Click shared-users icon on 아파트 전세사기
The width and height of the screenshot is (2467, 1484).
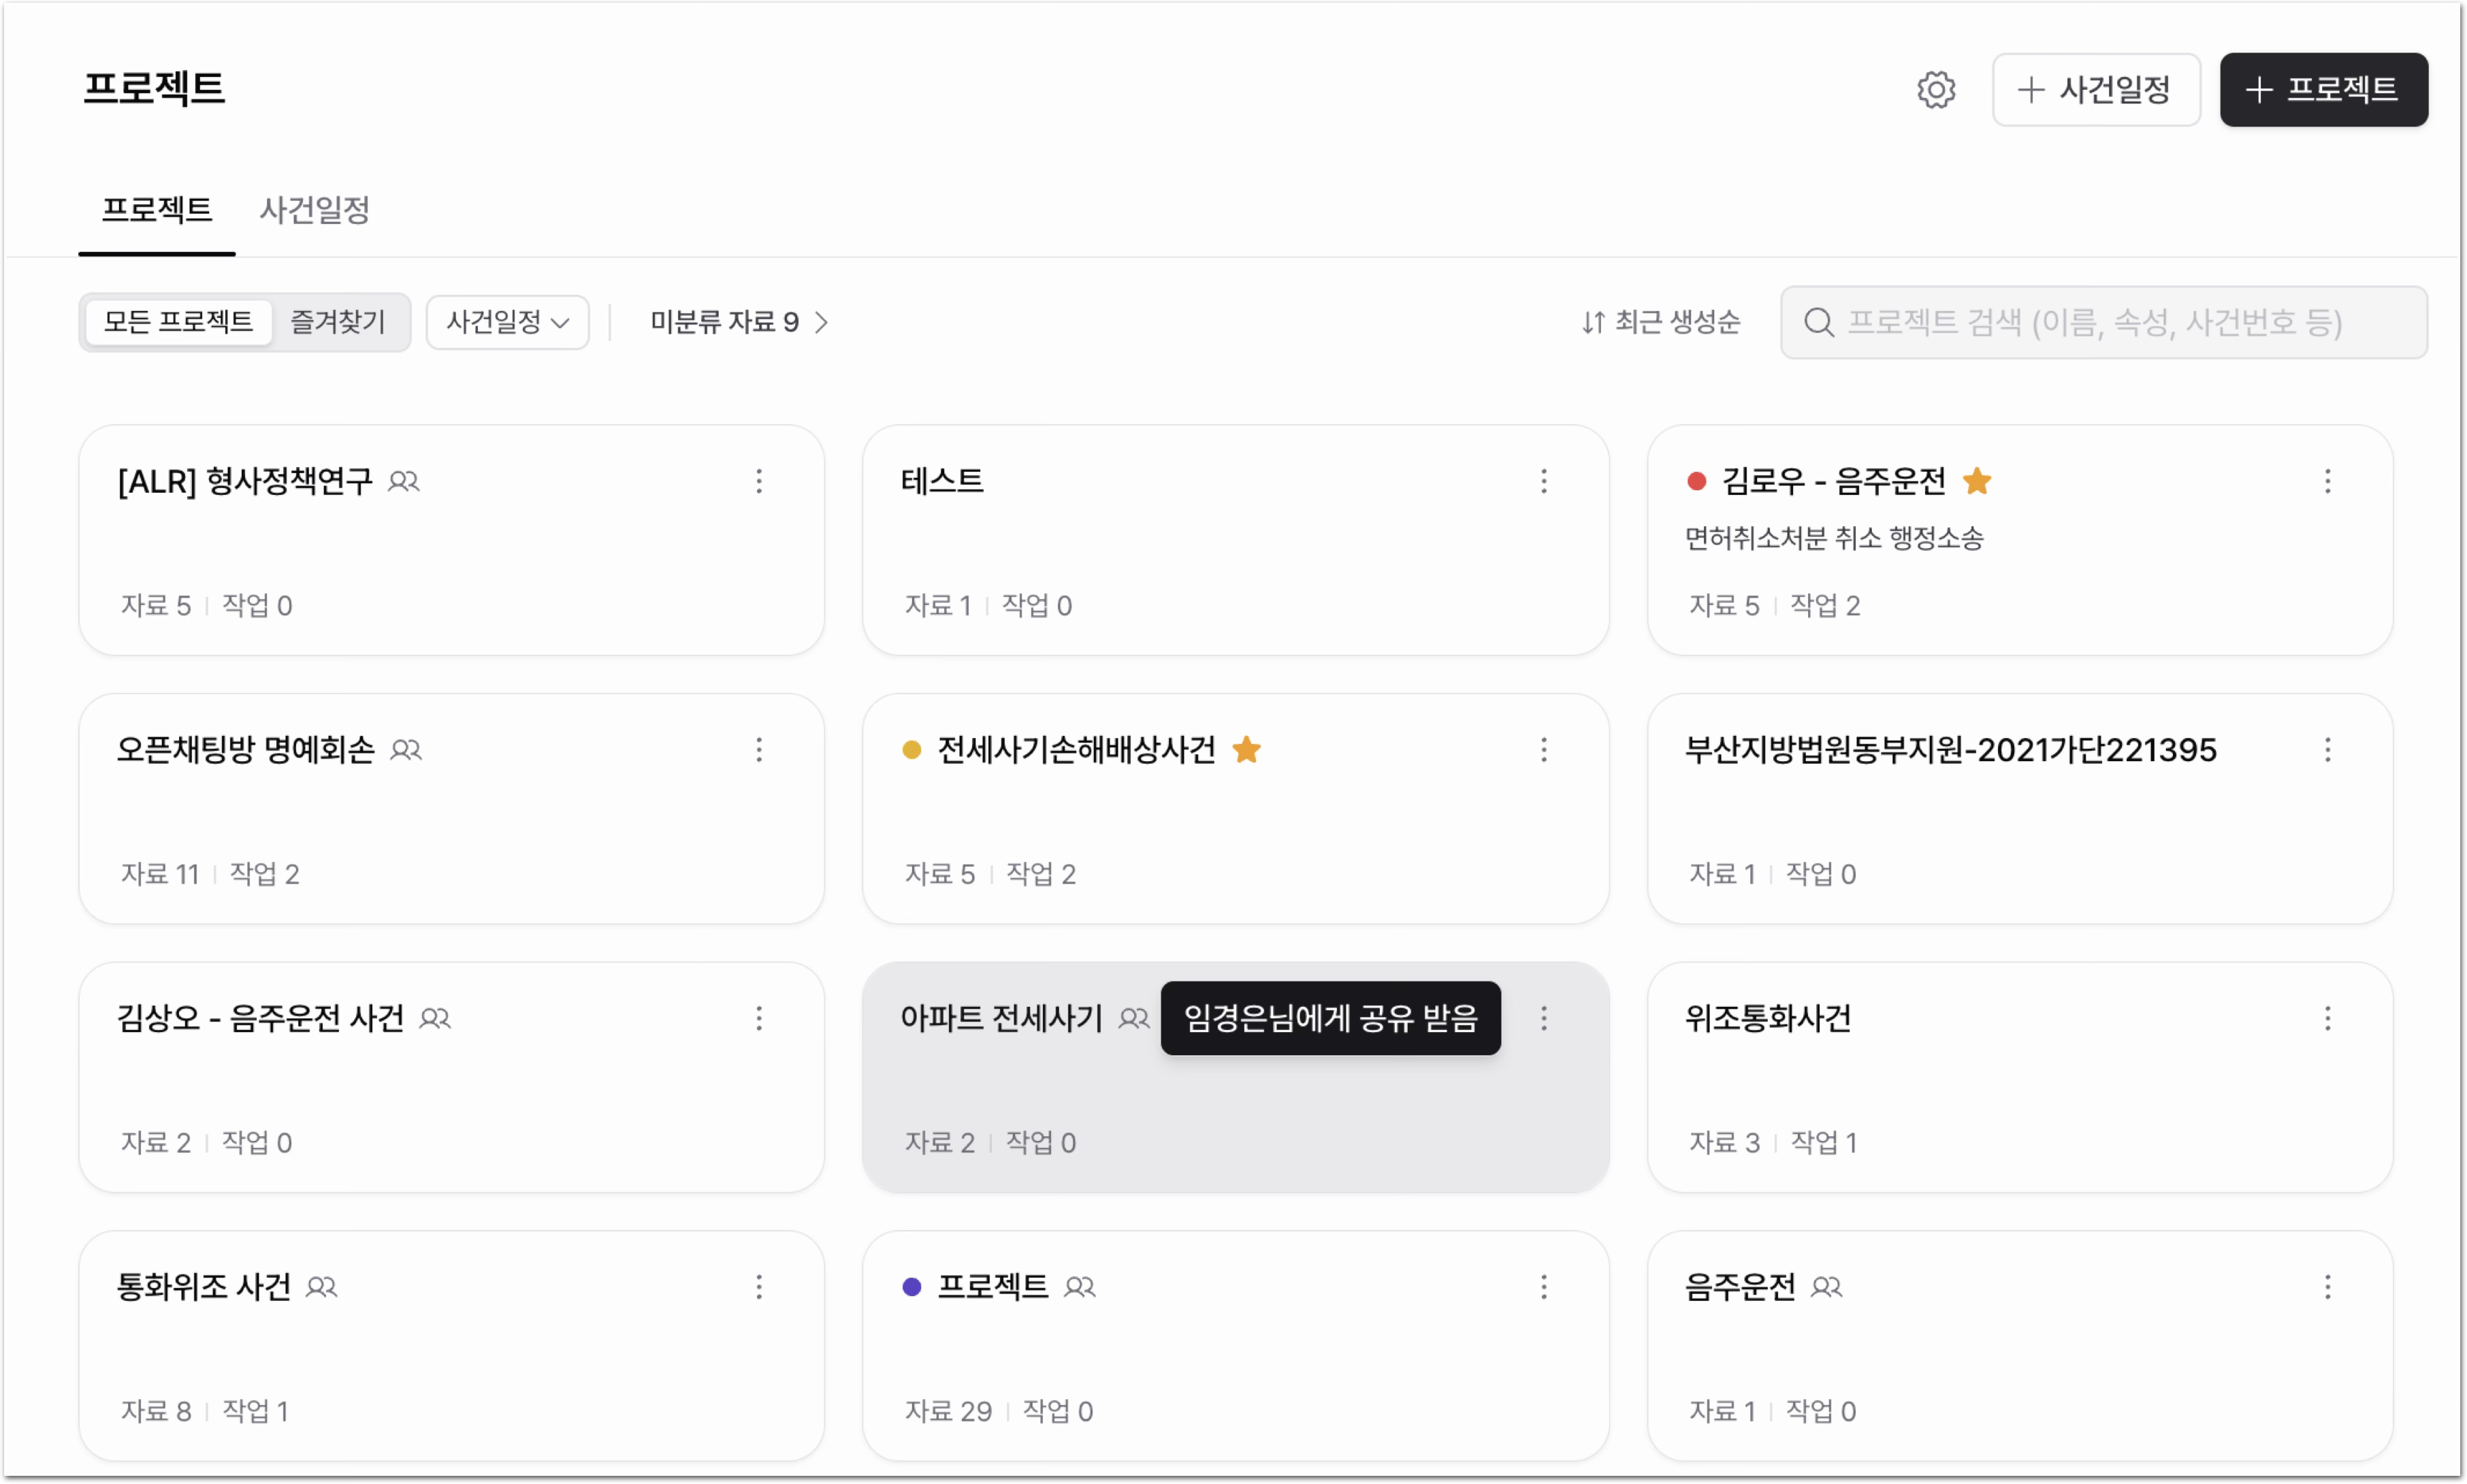coord(1133,1018)
